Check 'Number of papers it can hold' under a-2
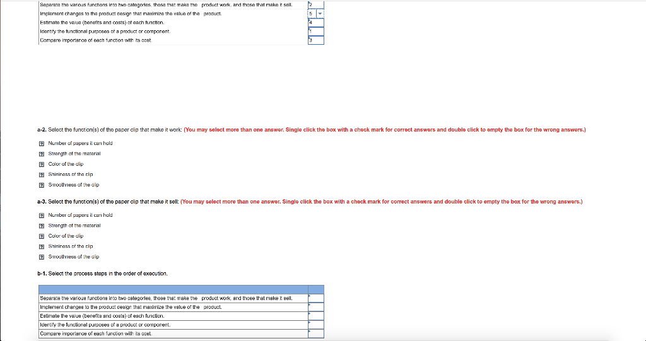The image size is (646, 341). point(41,144)
